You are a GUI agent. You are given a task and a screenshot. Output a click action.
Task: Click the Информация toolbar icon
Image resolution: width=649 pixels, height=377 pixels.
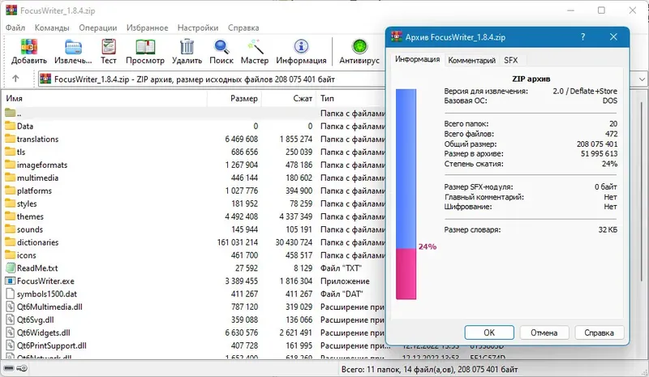[301, 47]
